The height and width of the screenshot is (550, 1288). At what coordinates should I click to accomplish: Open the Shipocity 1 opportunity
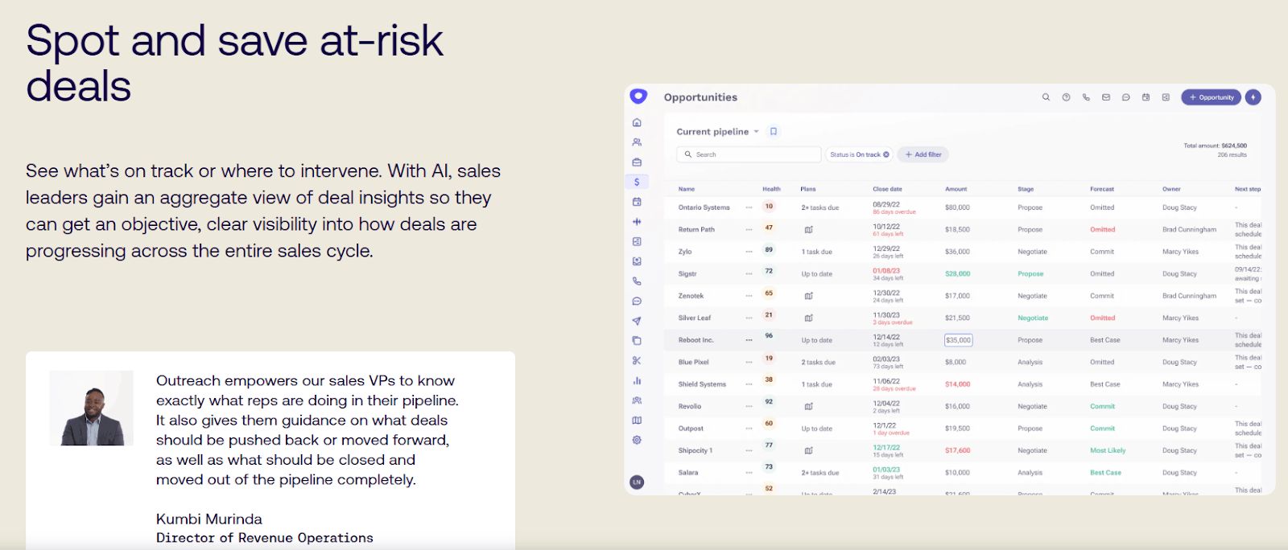pyautogui.click(x=695, y=451)
